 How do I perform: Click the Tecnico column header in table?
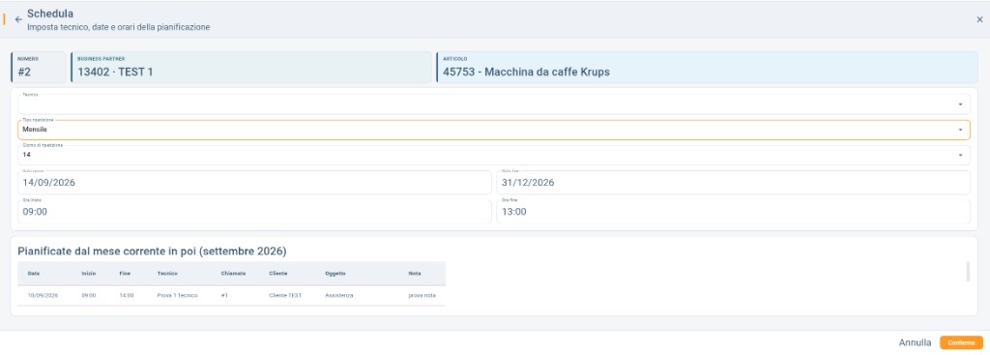click(167, 274)
